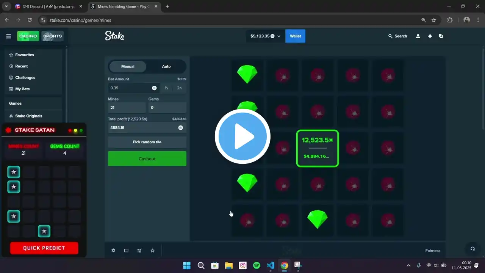The image size is (485, 273).
Task: Open the game settings gear icon
Action: click(x=113, y=250)
